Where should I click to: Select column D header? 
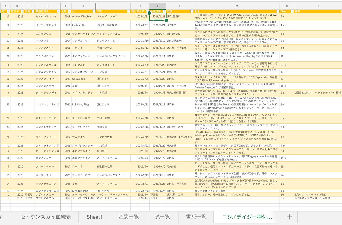click(x=47, y=6)
